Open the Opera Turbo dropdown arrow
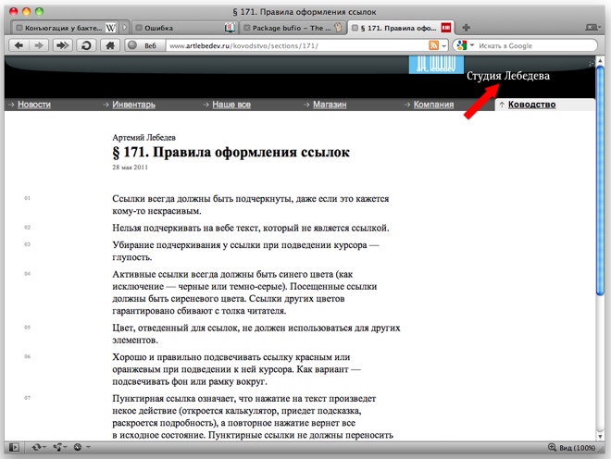This screenshot has width=611, height=459. (88, 447)
